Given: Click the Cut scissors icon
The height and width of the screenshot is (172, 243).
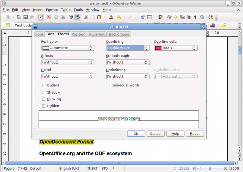Looking at the screenshot, I should point(86,17).
